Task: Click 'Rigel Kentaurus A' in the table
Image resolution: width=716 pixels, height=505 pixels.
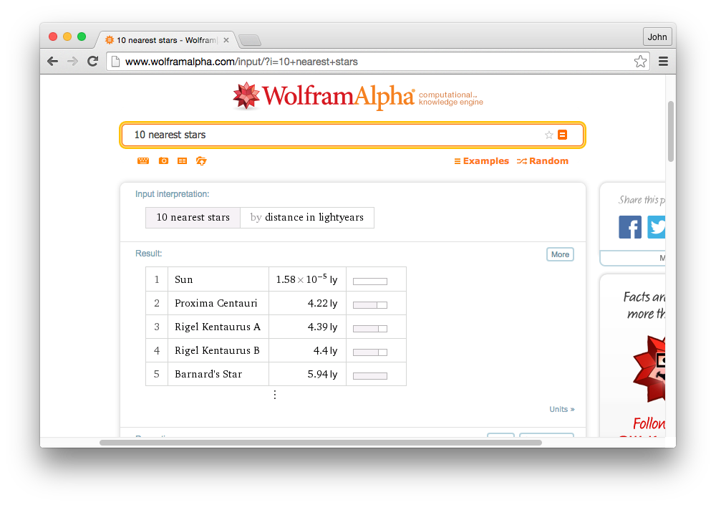Action: point(218,327)
